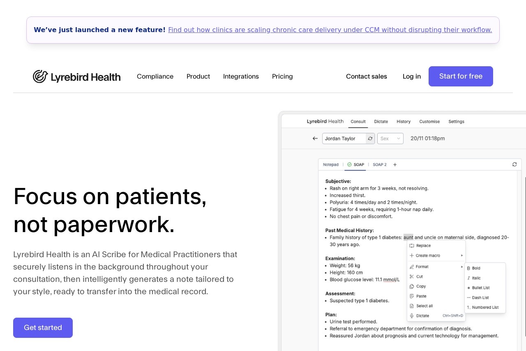This screenshot has height=351, width=526.
Task: Click the Blood glucose level 11.1 mmol/L line
Action: click(x=365, y=280)
